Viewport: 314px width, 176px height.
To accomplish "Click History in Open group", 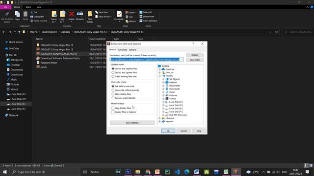I will click(x=131, y=21).
